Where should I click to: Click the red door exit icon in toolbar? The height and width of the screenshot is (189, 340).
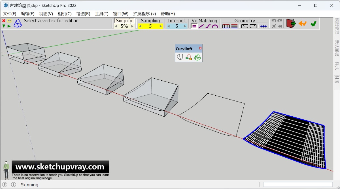click(291, 23)
